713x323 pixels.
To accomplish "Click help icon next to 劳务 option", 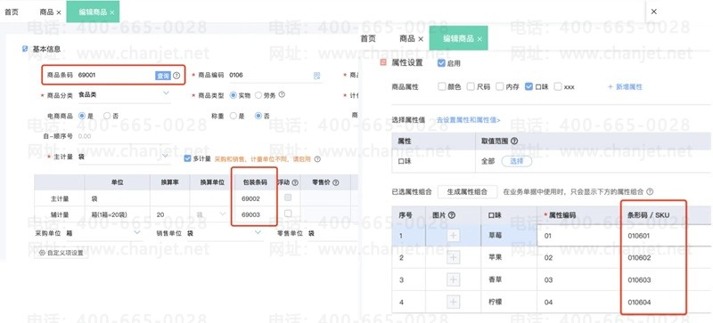I will pyautogui.click(x=282, y=95).
